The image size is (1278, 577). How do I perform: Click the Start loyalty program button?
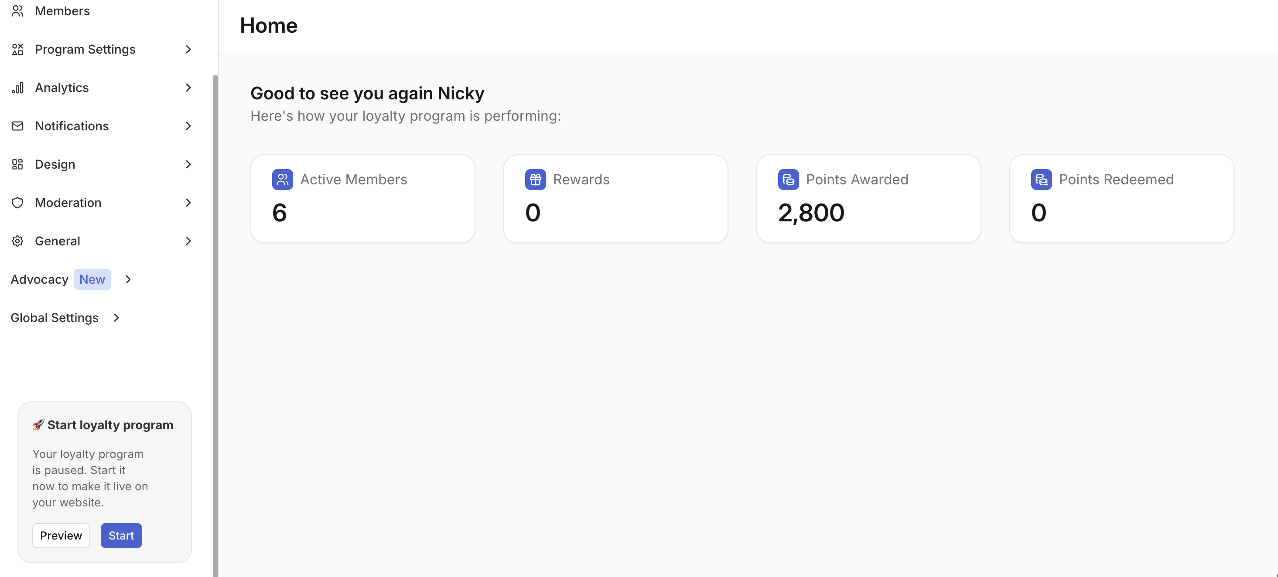[122, 535]
